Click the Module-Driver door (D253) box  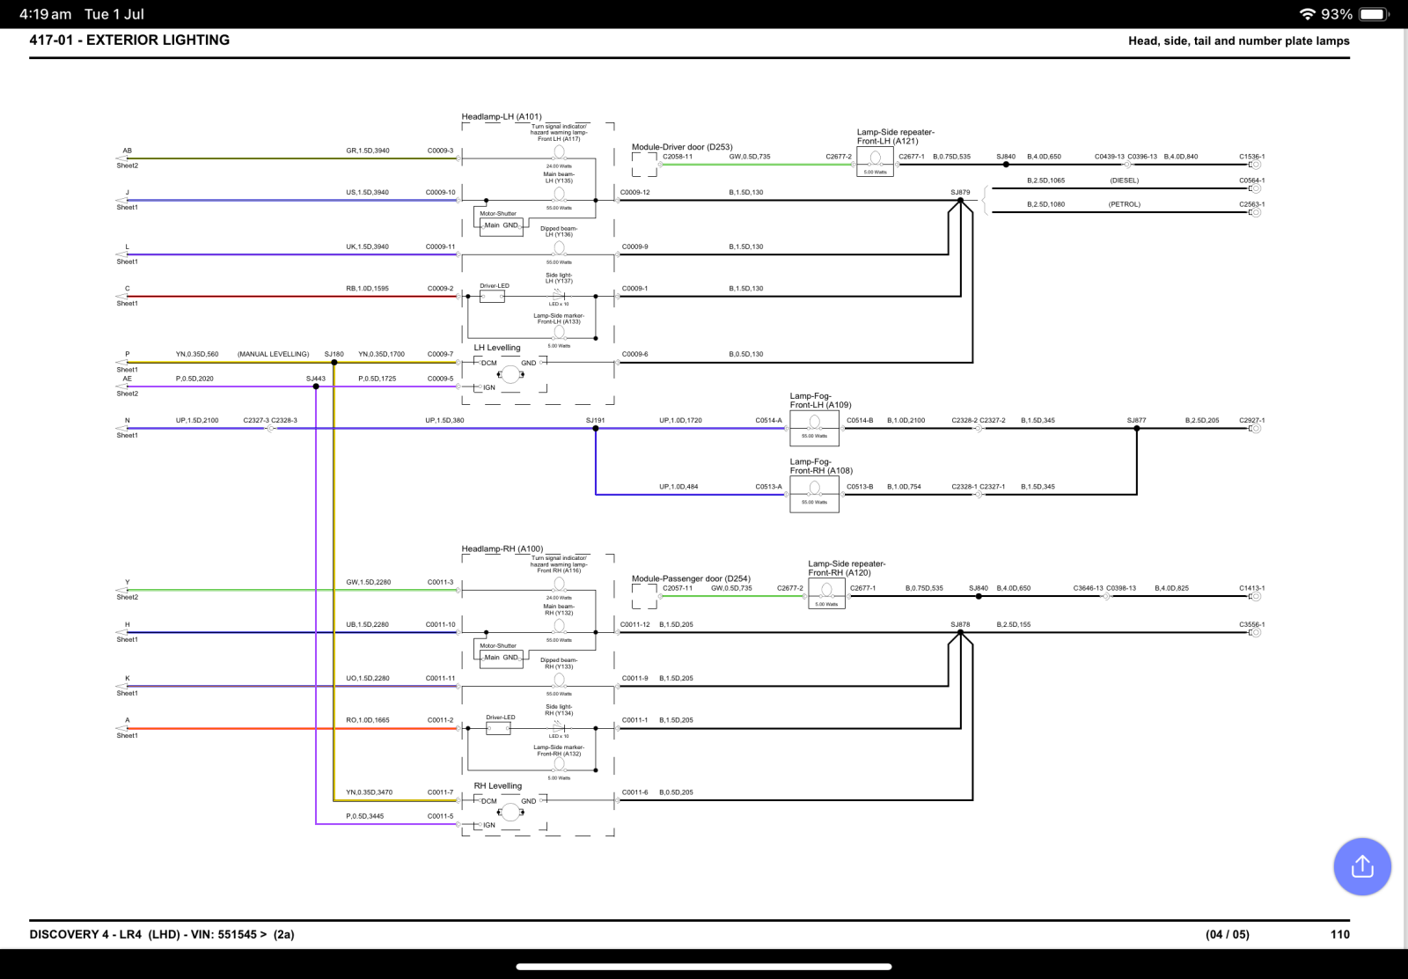[644, 164]
